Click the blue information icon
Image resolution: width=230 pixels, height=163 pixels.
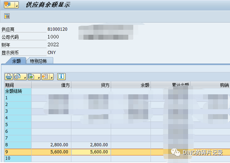[61, 77]
